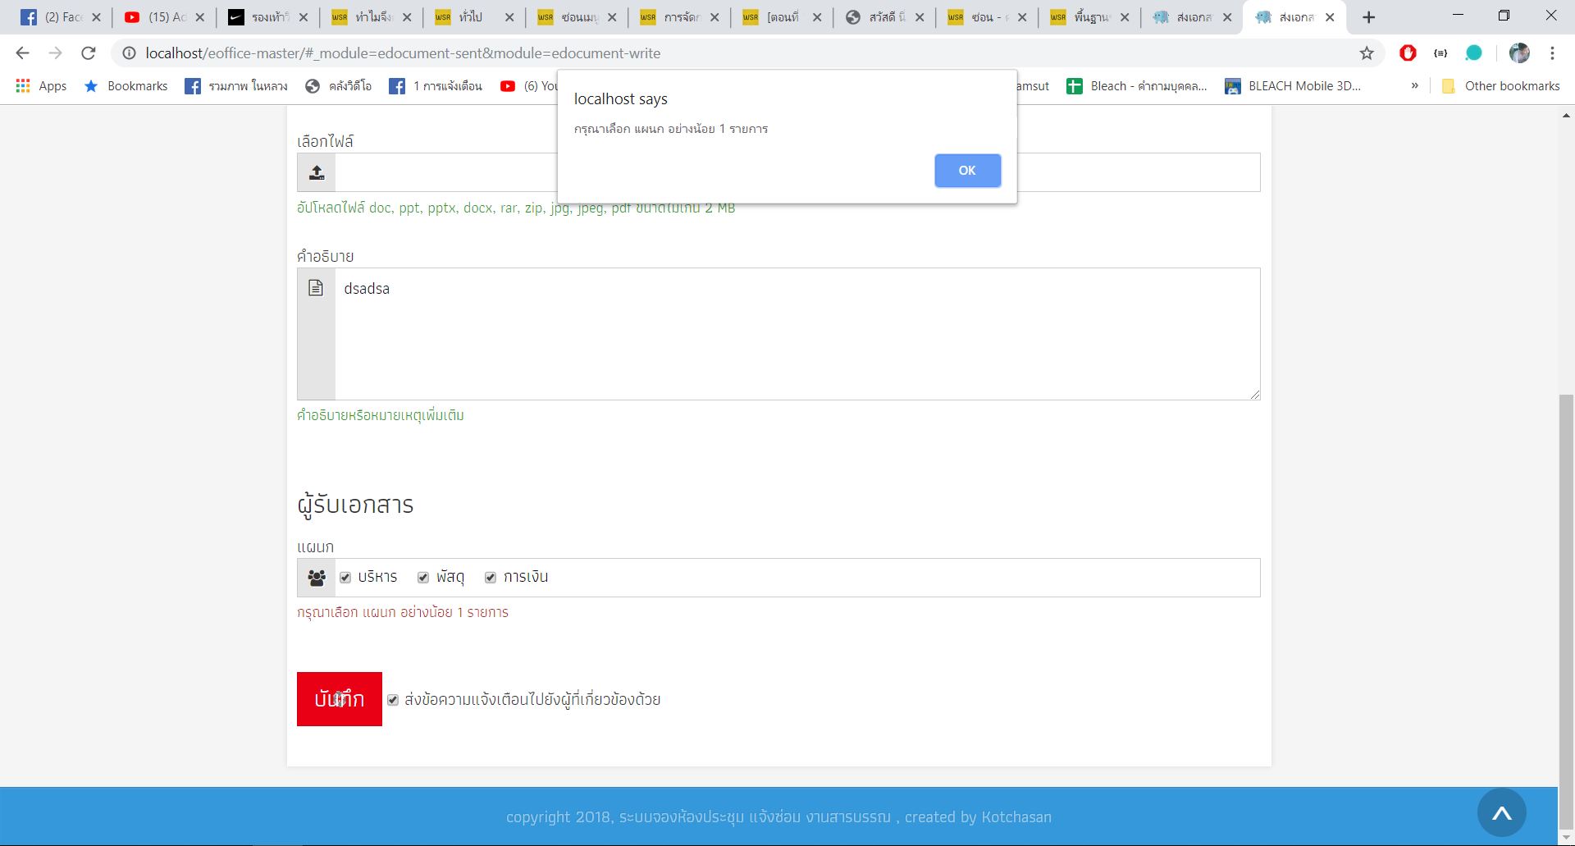
Task: Disable the send notification message checkbox
Action: (x=393, y=700)
